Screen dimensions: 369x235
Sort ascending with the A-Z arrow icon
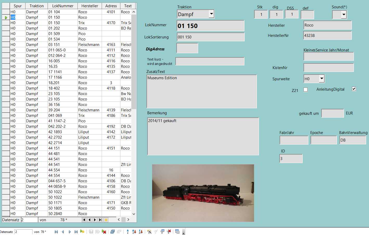click(134, 232)
